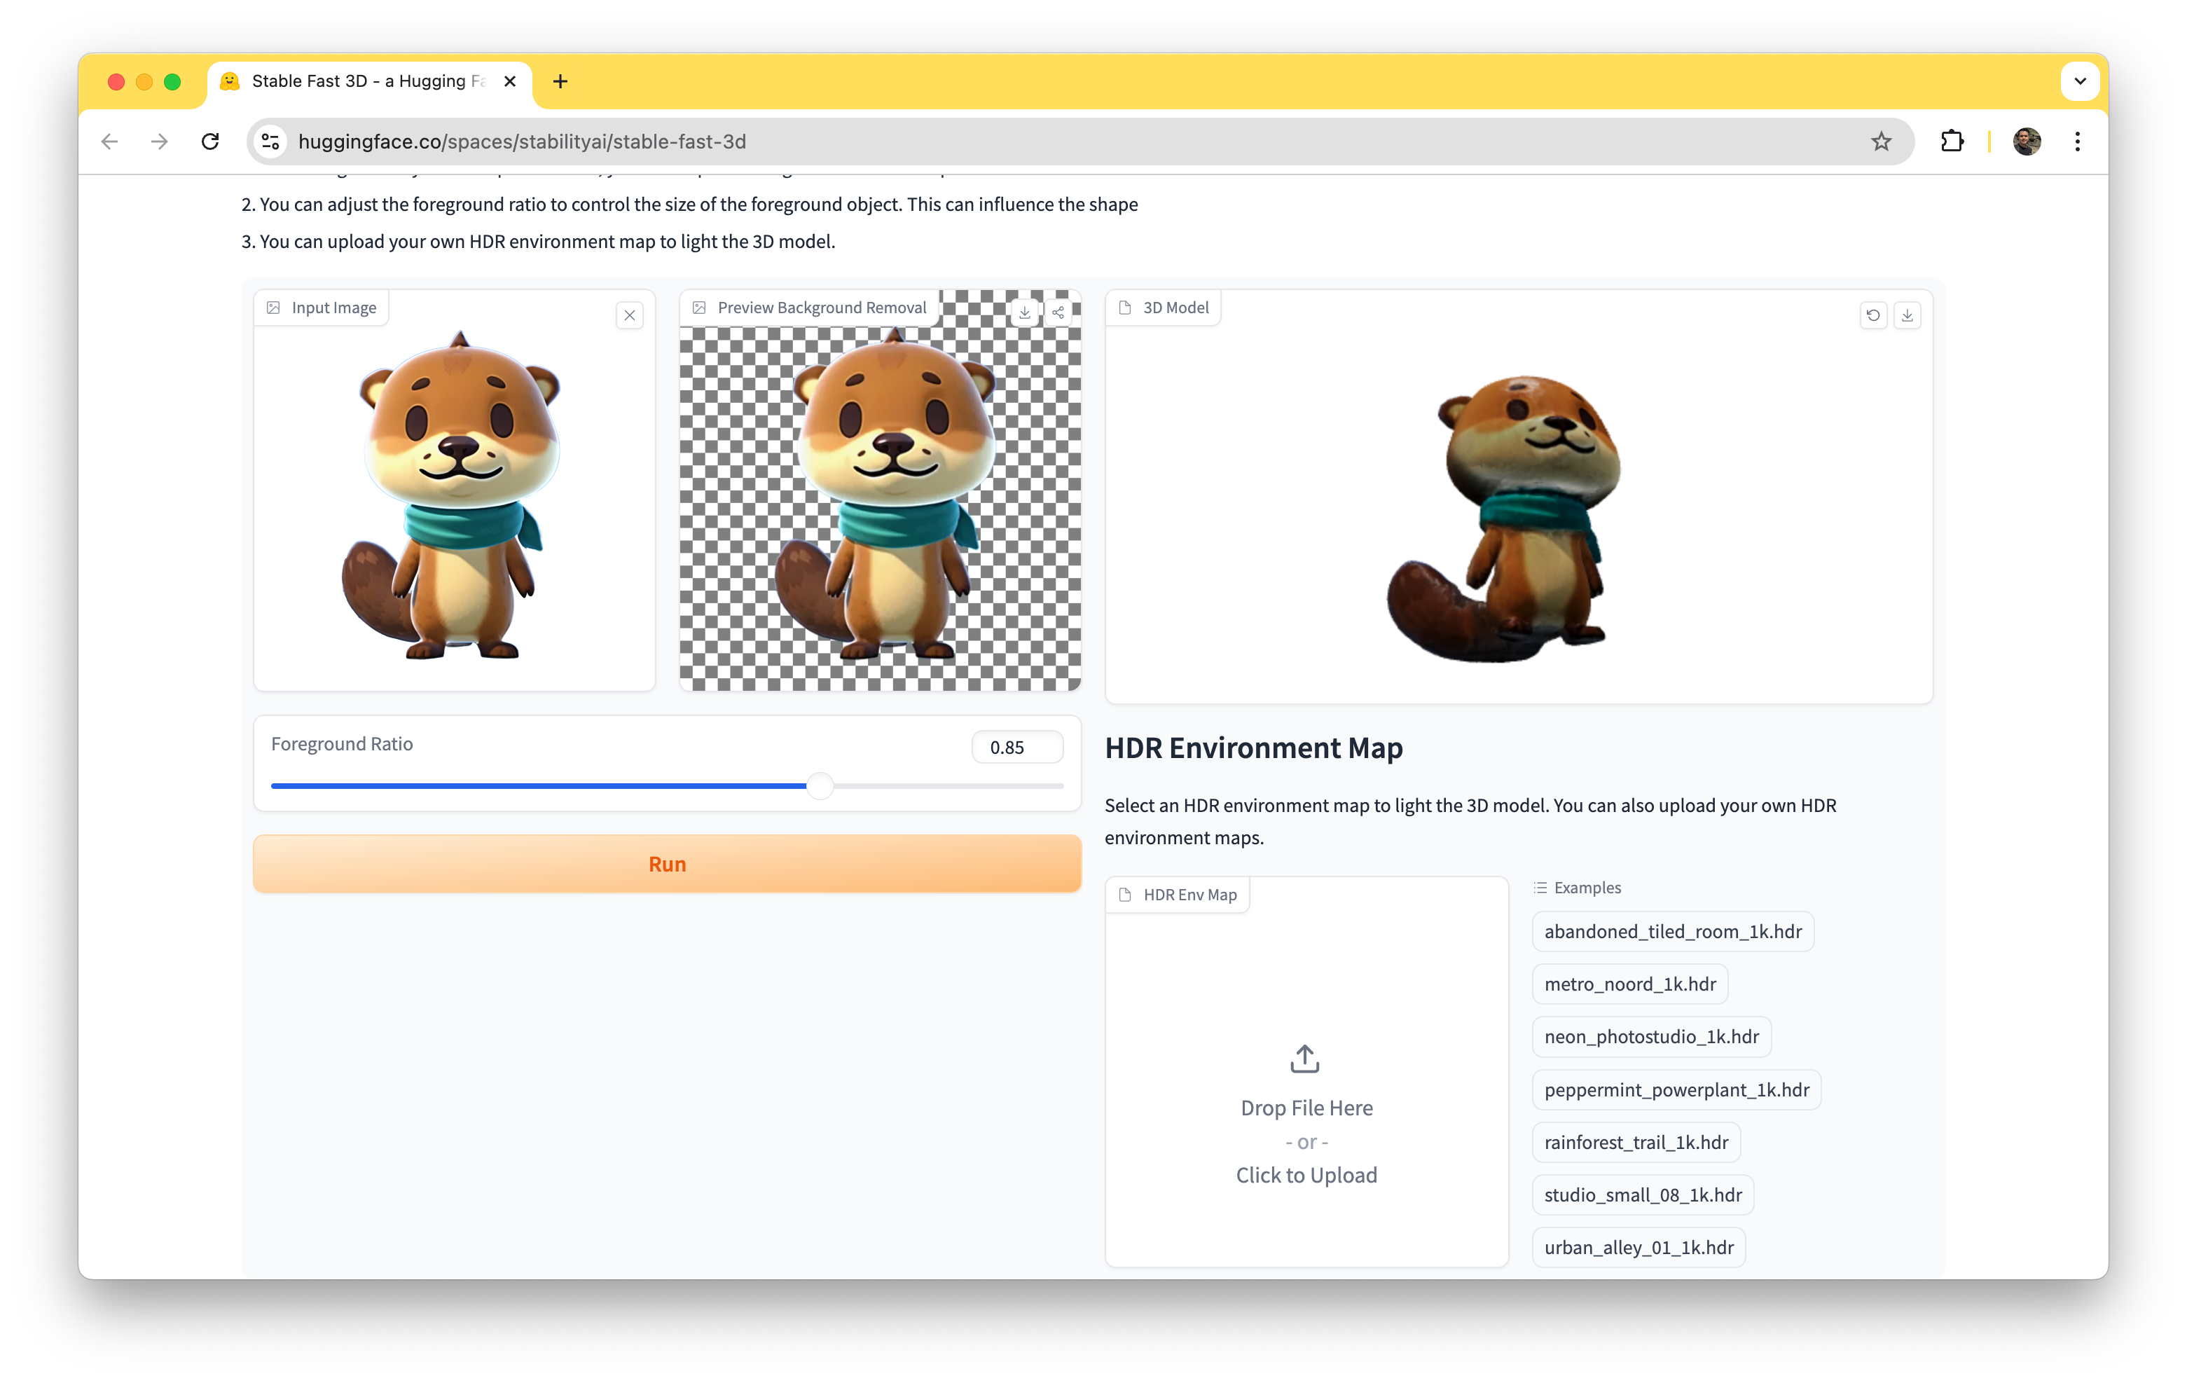The height and width of the screenshot is (1383, 2187).
Task: Click the clear/remove icon on Input Image
Action: [629, 315]
